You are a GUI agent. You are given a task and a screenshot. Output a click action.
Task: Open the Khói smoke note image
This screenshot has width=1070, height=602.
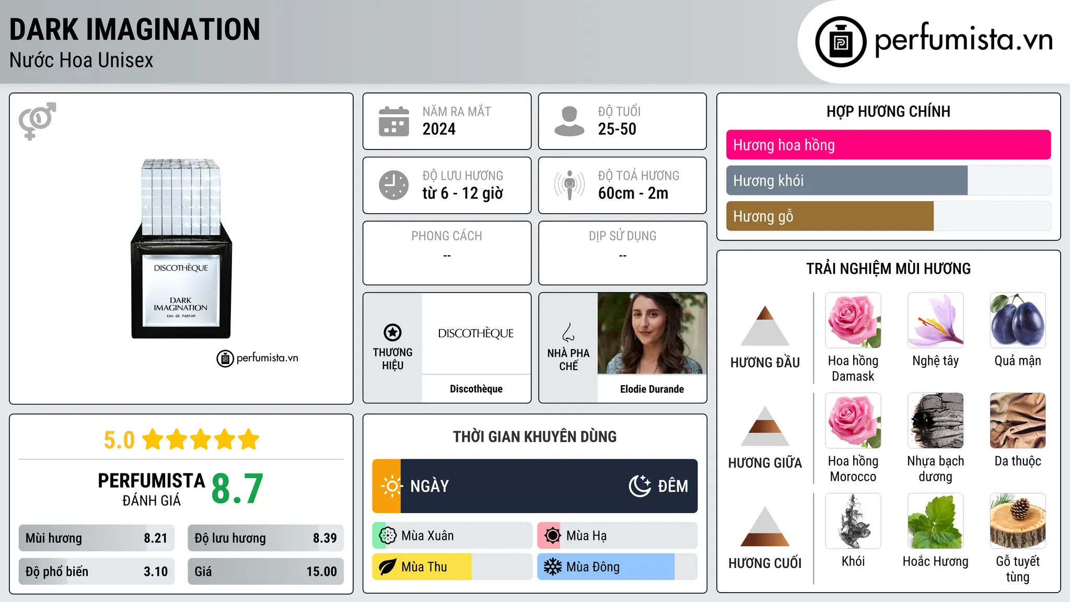pyautogui.click(x=853, y=521)
